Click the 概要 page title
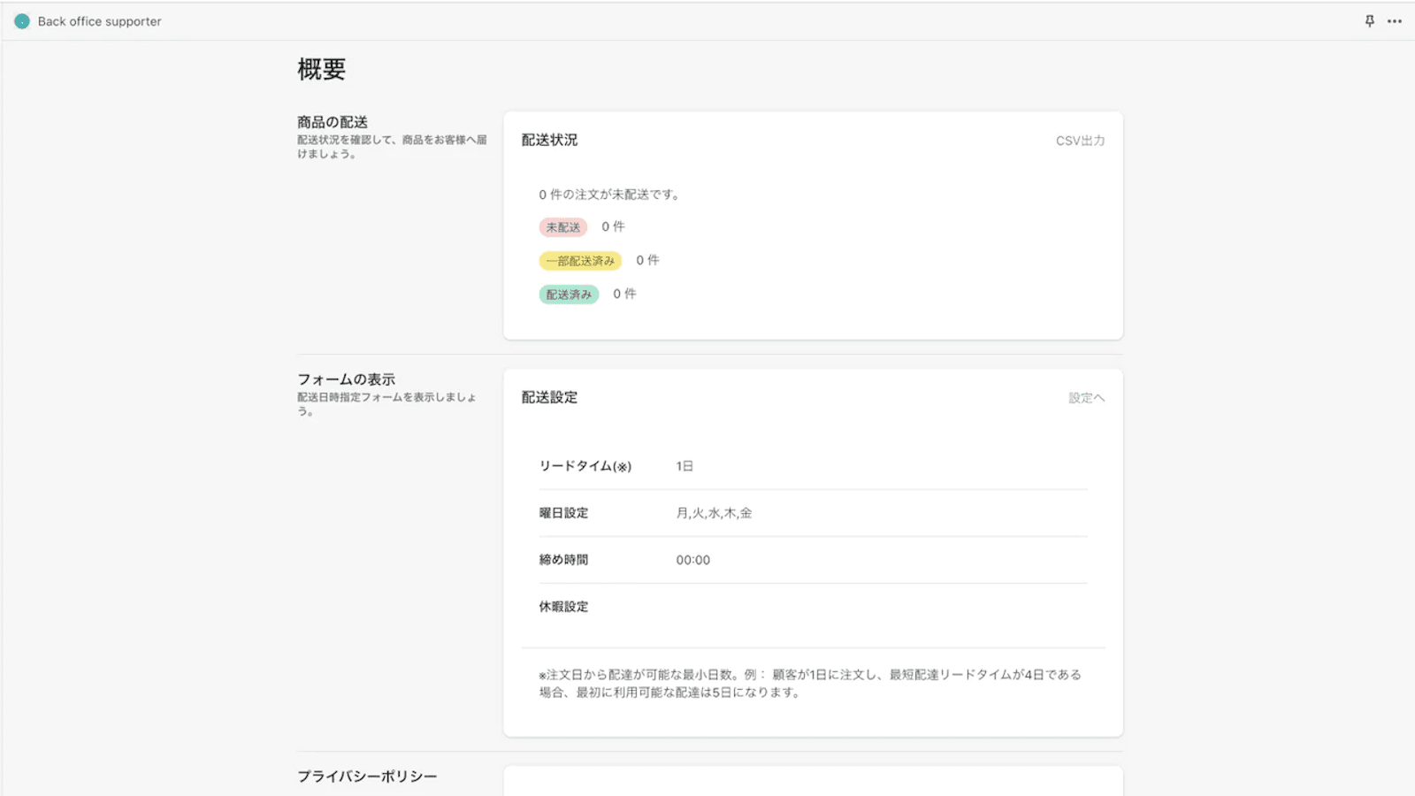 point(322,68)
